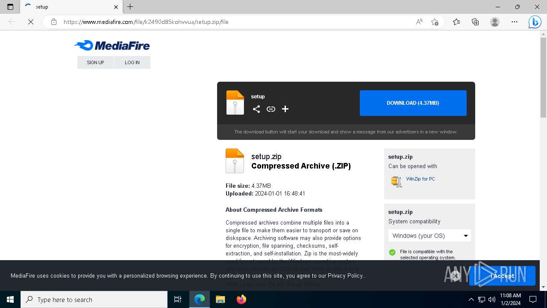Select the setup browser tab
This screenshot has height=308, width=547.
pos(71,7)
